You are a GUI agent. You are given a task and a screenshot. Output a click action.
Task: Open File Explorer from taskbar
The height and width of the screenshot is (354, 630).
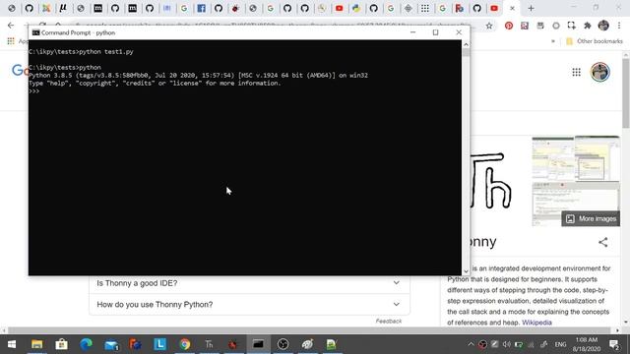tap(37, 344)
